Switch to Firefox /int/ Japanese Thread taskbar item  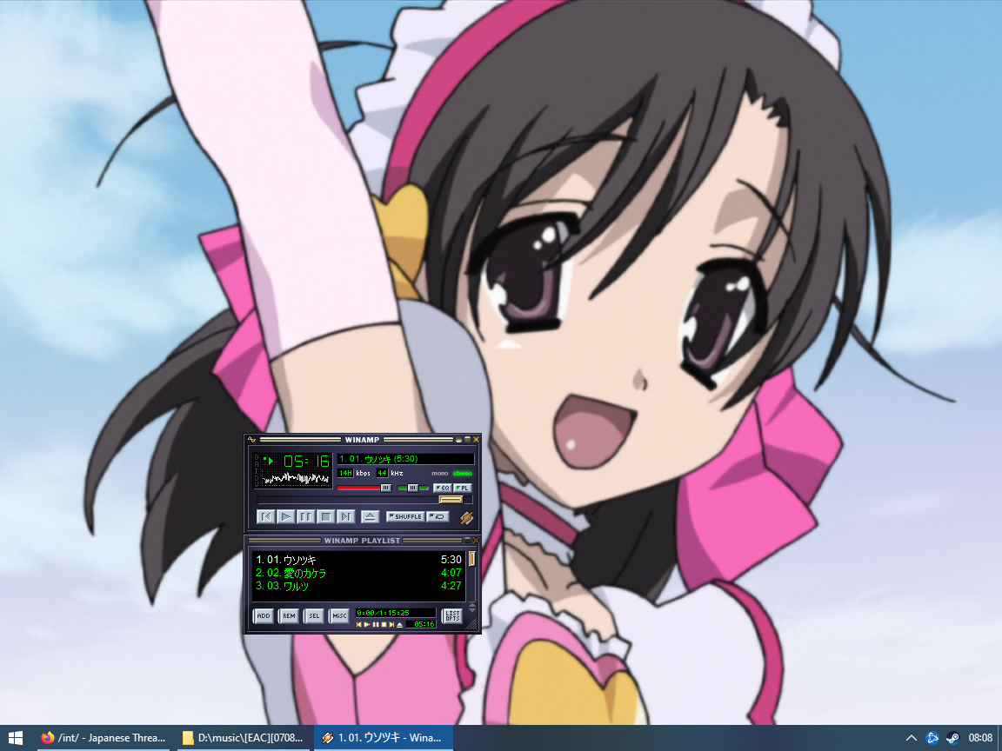click(104, 738)
